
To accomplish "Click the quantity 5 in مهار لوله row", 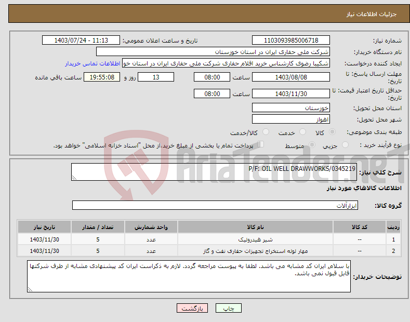I will pos(98,251).
